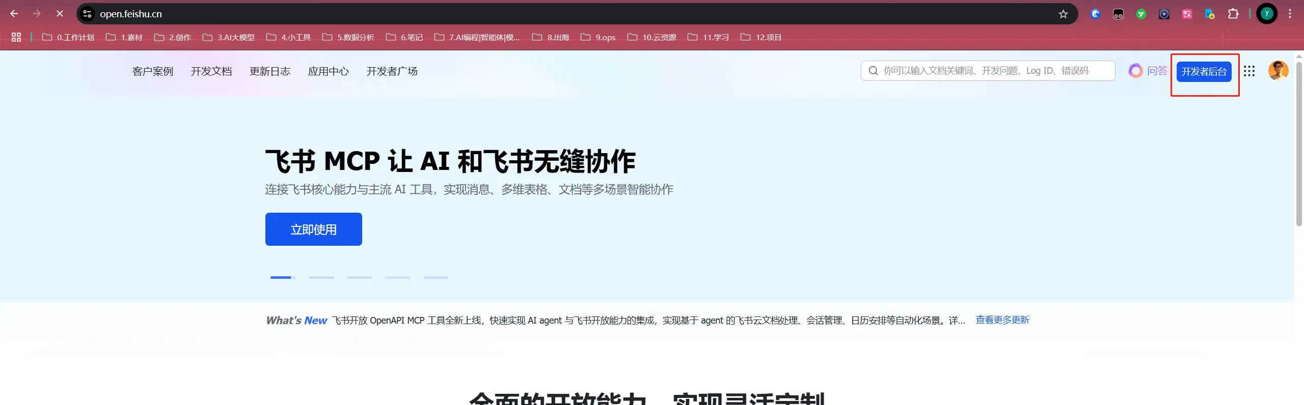Select the first carousel indicator
This screenshot has width=1304, height=405.
click(283, 277)
